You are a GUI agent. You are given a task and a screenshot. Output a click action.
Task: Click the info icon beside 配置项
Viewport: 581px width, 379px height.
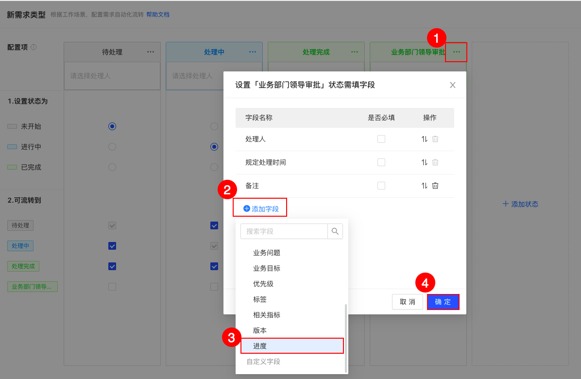34,47
